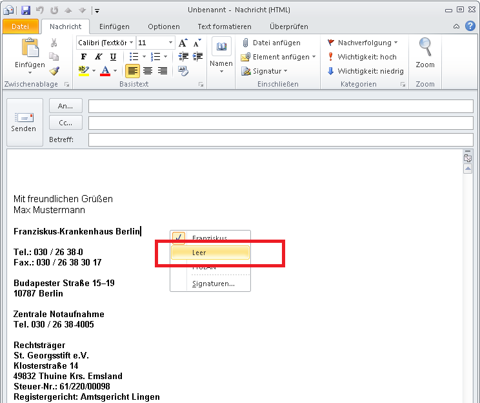Screen dimensions: 480x403
Task: Click the Format Painter brush icon
Action: click(54, 71)
